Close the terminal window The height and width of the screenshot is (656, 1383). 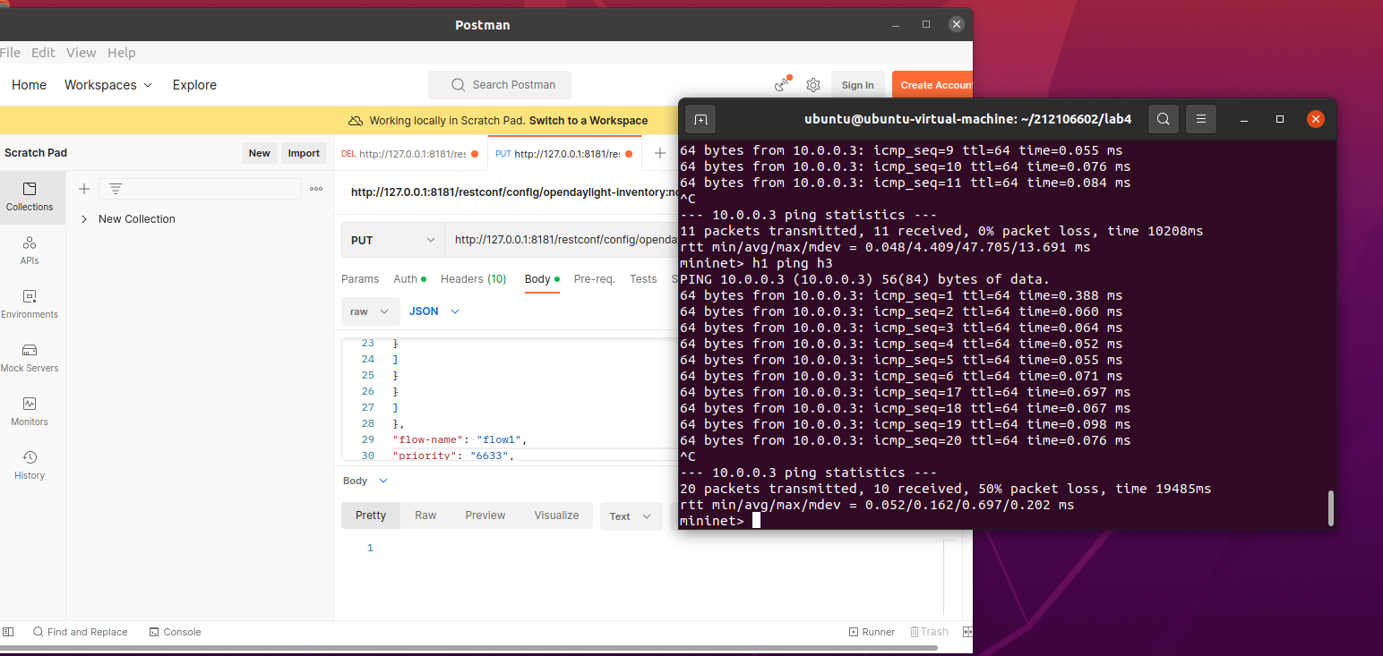tap(1315, 119)
